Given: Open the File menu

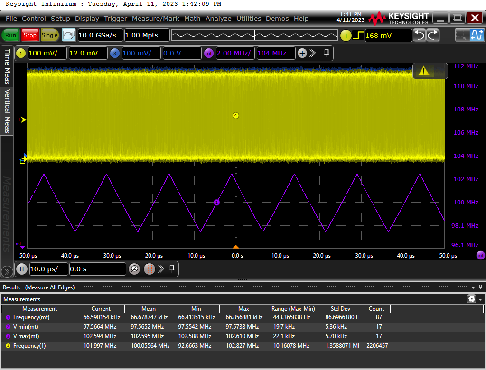Looking at the screenshot, I should click(x=11, y=18).
